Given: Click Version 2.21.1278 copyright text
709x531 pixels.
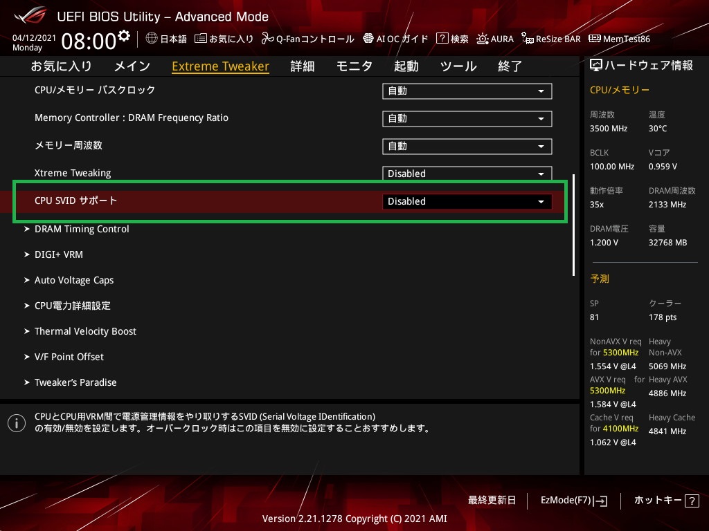Looking at the screenshot, I should tap(354, 519).
